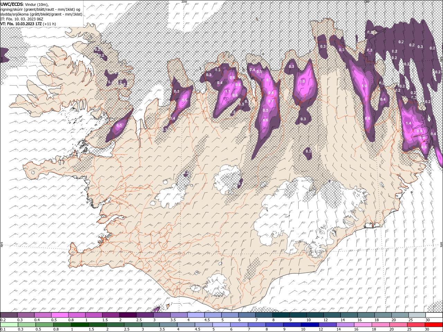Screen dimensions: 443x332
Task: Click the magenta 1.5 swatch in the purple scale
Action: [x=111, y=315]
